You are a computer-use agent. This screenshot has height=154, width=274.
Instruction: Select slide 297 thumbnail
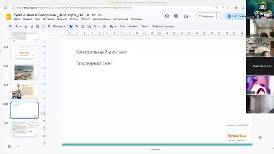pyautogui.click(x=24, y=53)
